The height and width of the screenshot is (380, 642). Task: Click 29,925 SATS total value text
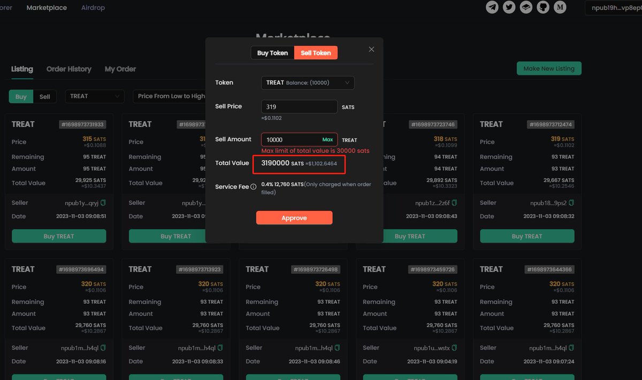pyautogui.click(x=90, y=180)
